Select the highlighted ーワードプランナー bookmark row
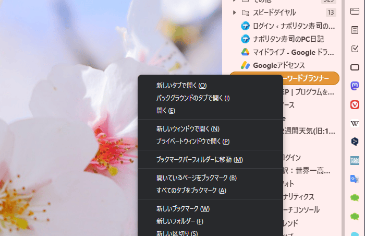The width and height of the screenshot is (365, 236). (x=311, y=78)
